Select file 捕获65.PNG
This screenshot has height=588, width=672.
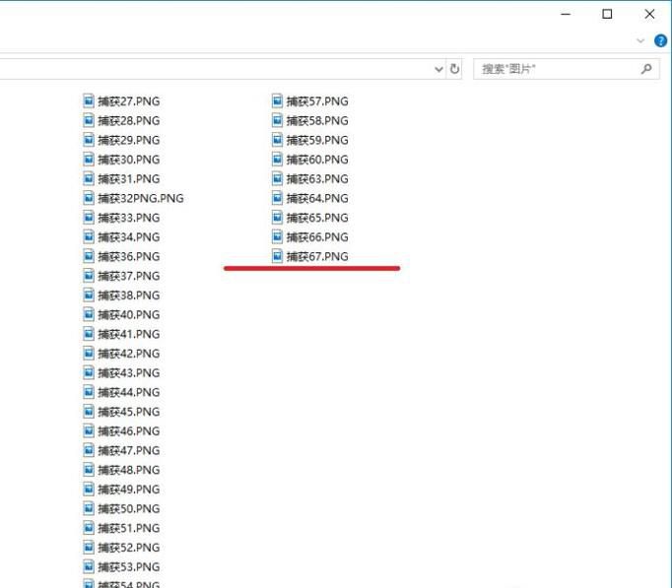(317, 218)
